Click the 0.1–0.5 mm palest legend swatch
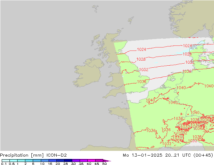This screenshot has width=214, height=165. pyautogui.click(x=6, y=161)
